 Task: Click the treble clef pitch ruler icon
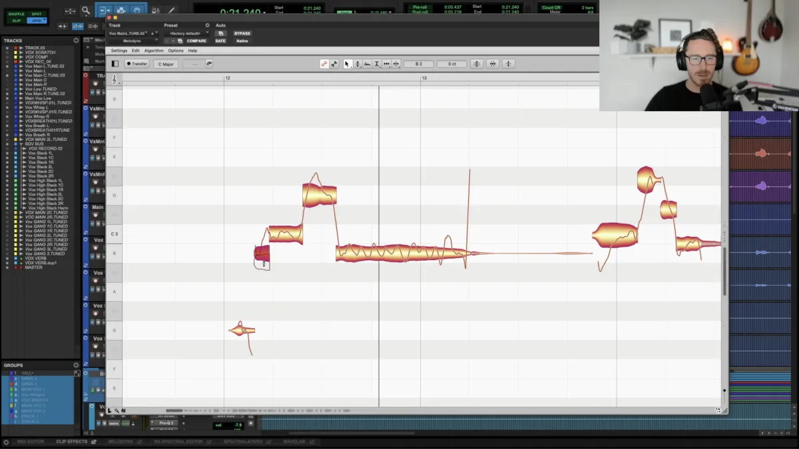tap(115, 78)
